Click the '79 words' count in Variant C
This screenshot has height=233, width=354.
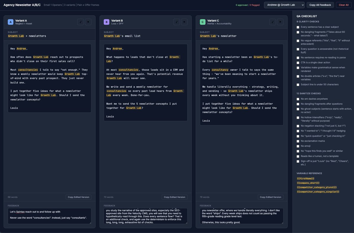click(x=205, y=197)
